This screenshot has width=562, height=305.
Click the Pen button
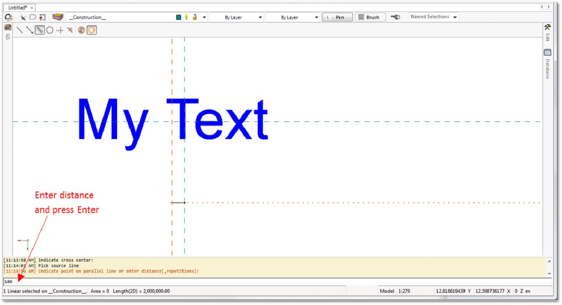337,17
